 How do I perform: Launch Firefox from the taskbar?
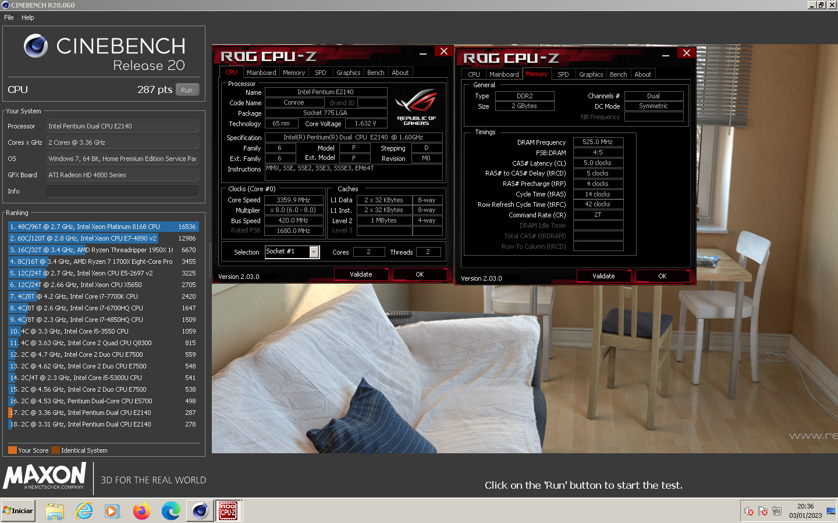(x=141, y=511)
